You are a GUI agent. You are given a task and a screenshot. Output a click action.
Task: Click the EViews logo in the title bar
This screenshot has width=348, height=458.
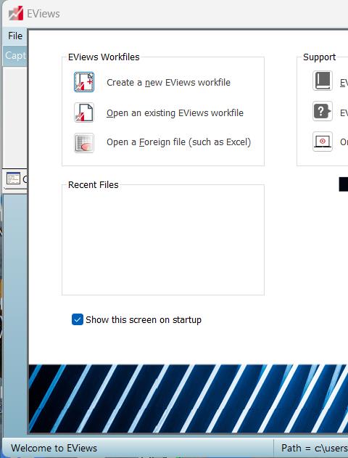(x=16, y=14)
